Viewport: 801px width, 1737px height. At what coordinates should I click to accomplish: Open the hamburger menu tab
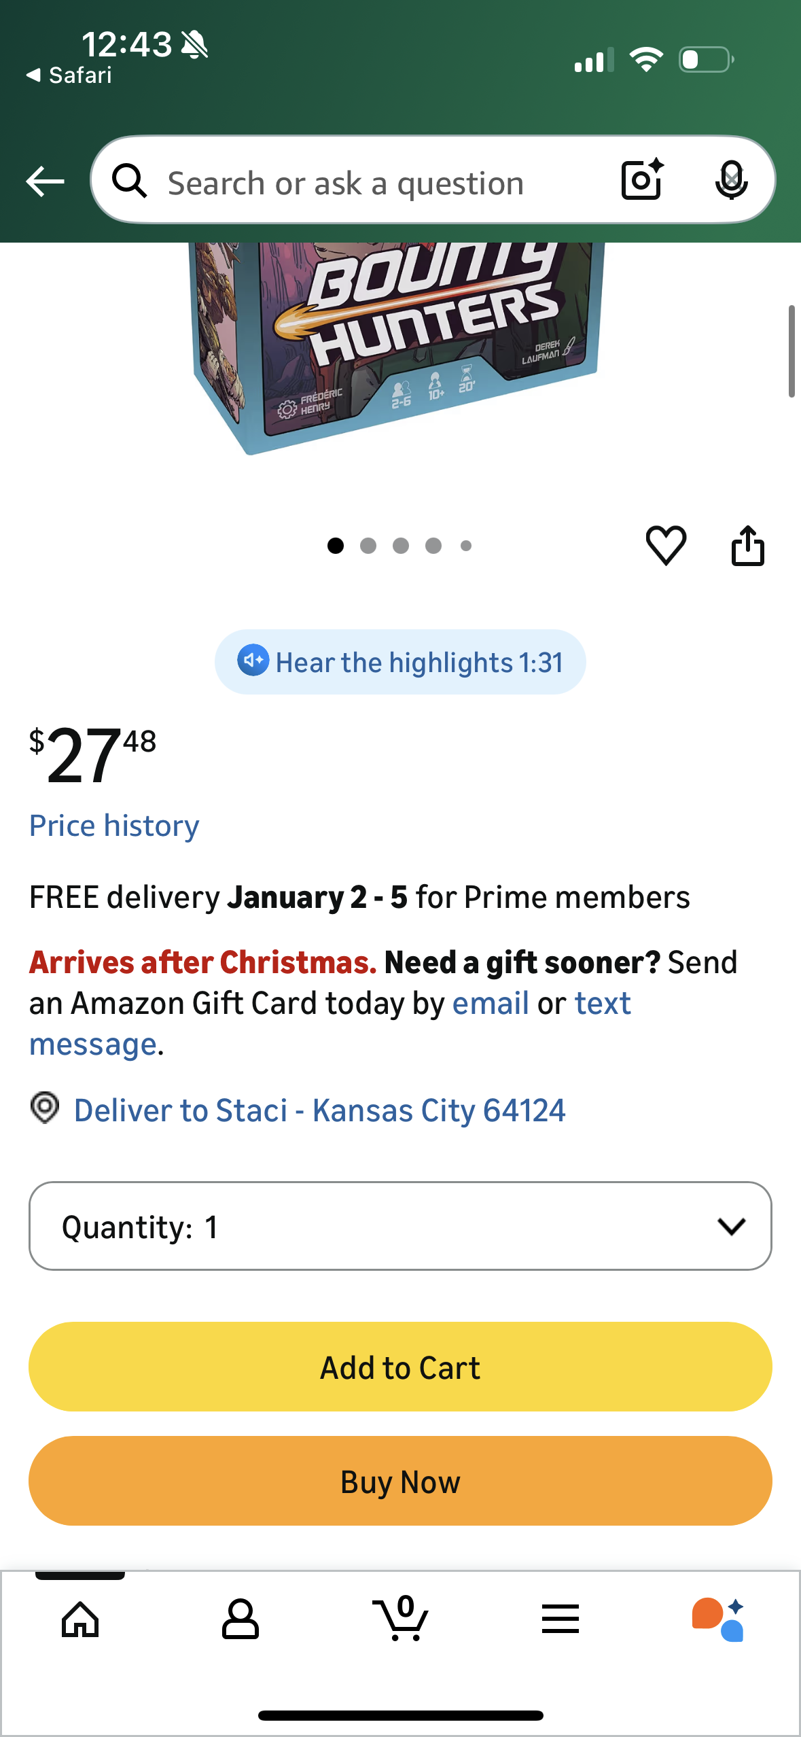point(560,1619)
